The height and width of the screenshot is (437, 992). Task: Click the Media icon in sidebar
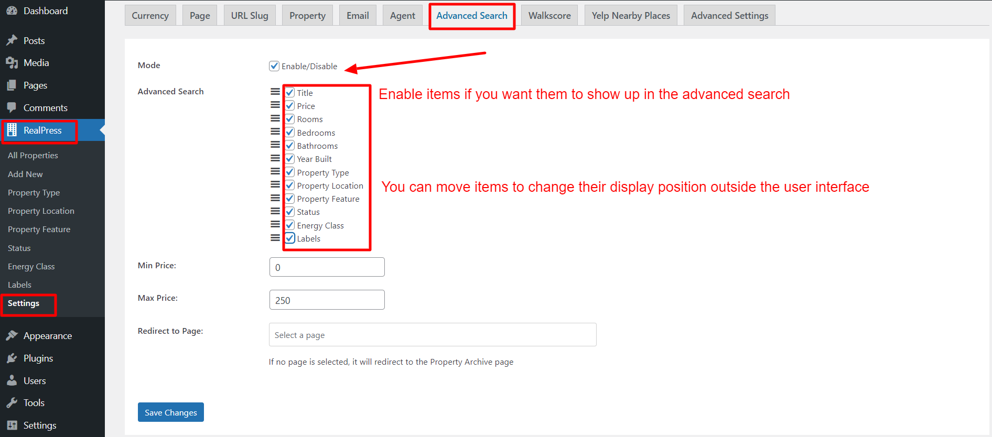(12, 63)
